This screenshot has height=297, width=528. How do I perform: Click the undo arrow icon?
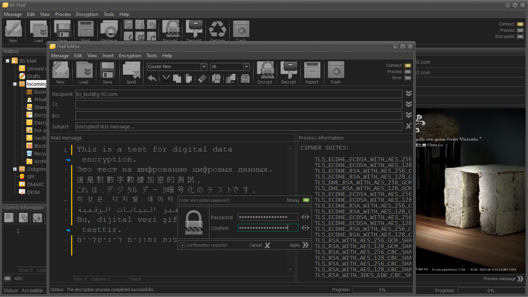152,78
